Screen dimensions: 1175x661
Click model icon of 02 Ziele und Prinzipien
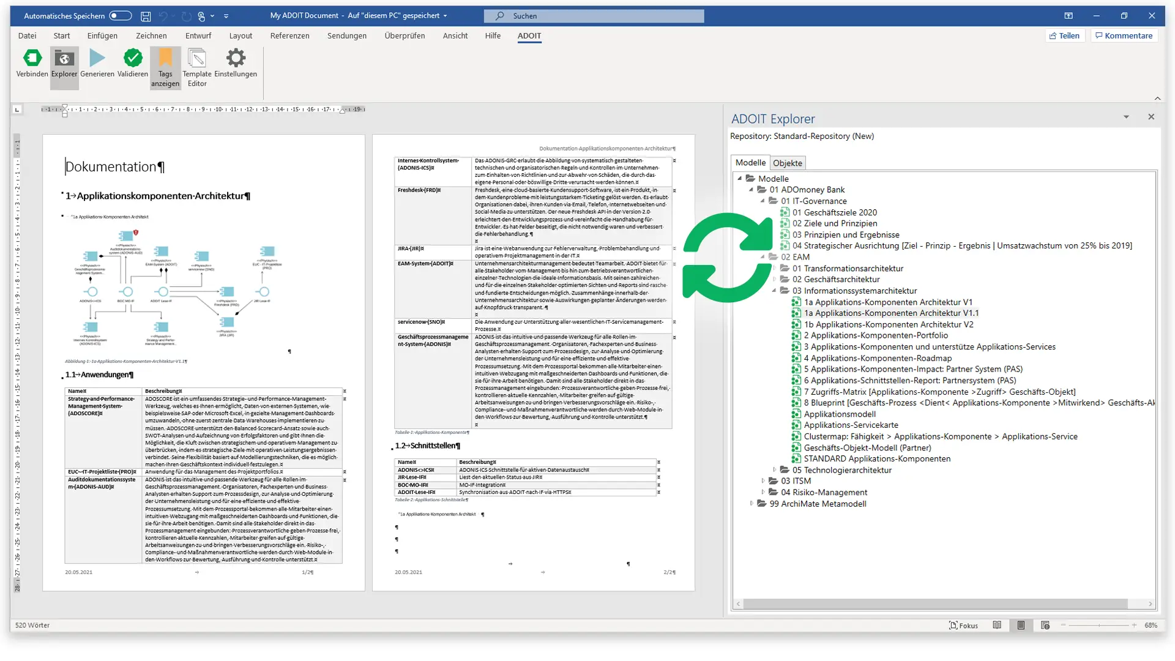(x=785, y=223)
